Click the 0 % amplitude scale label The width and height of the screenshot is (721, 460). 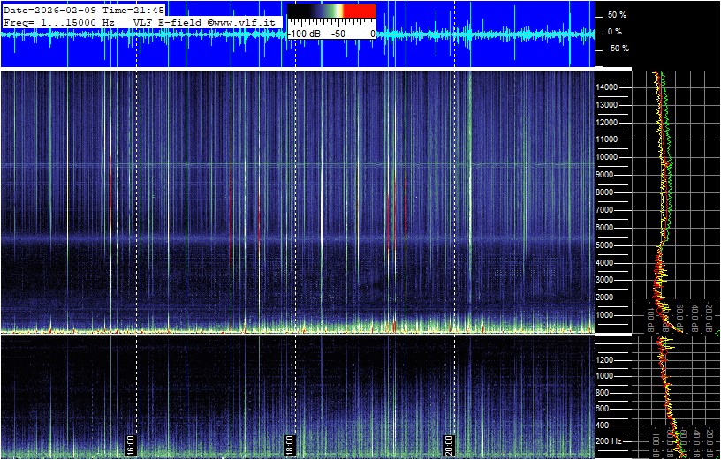[x=615, y=32]
